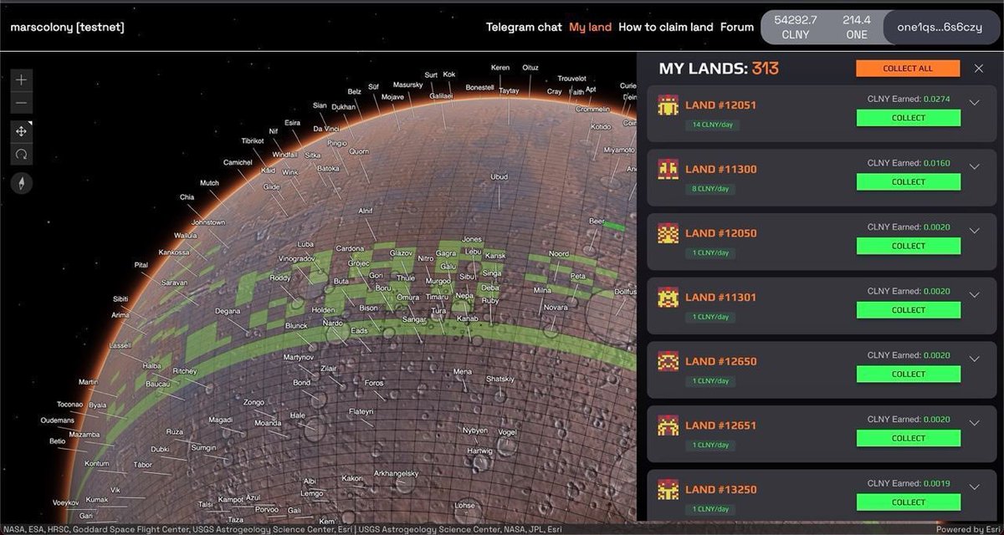Open the Forum link
This screenshot has width=1004, height=535.
737,28
